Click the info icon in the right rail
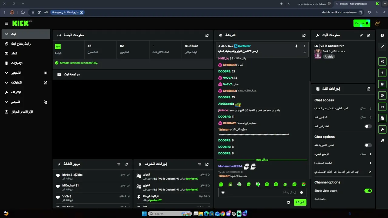388x218 pixels. 382,35
